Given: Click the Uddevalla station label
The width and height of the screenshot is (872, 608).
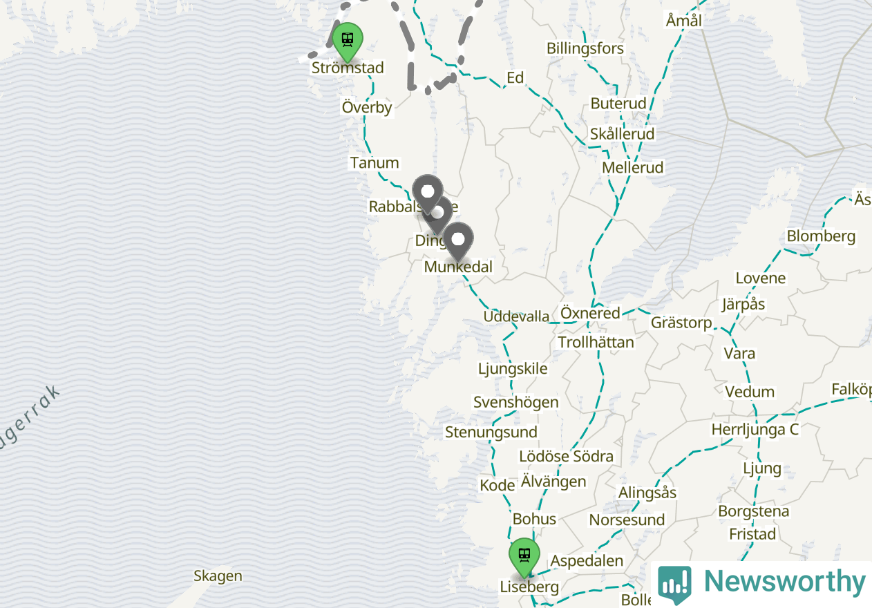Looking at the screenshot, I should click(517, 316).
